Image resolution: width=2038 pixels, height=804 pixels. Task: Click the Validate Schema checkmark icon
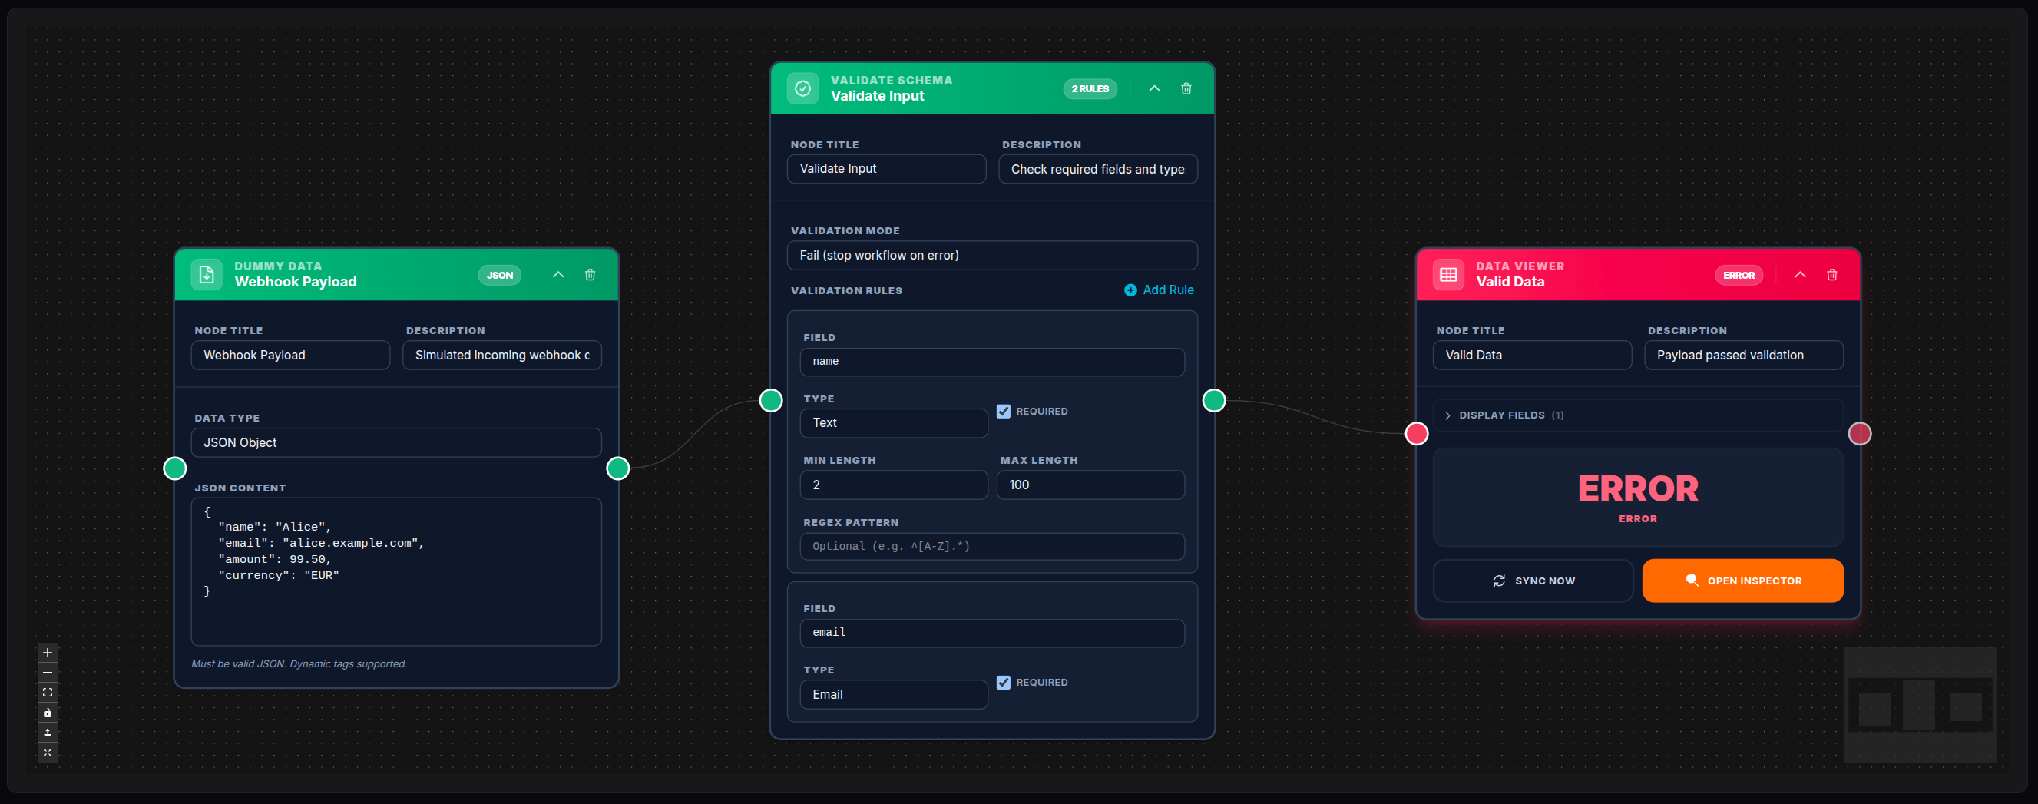[x=803, y=88]
